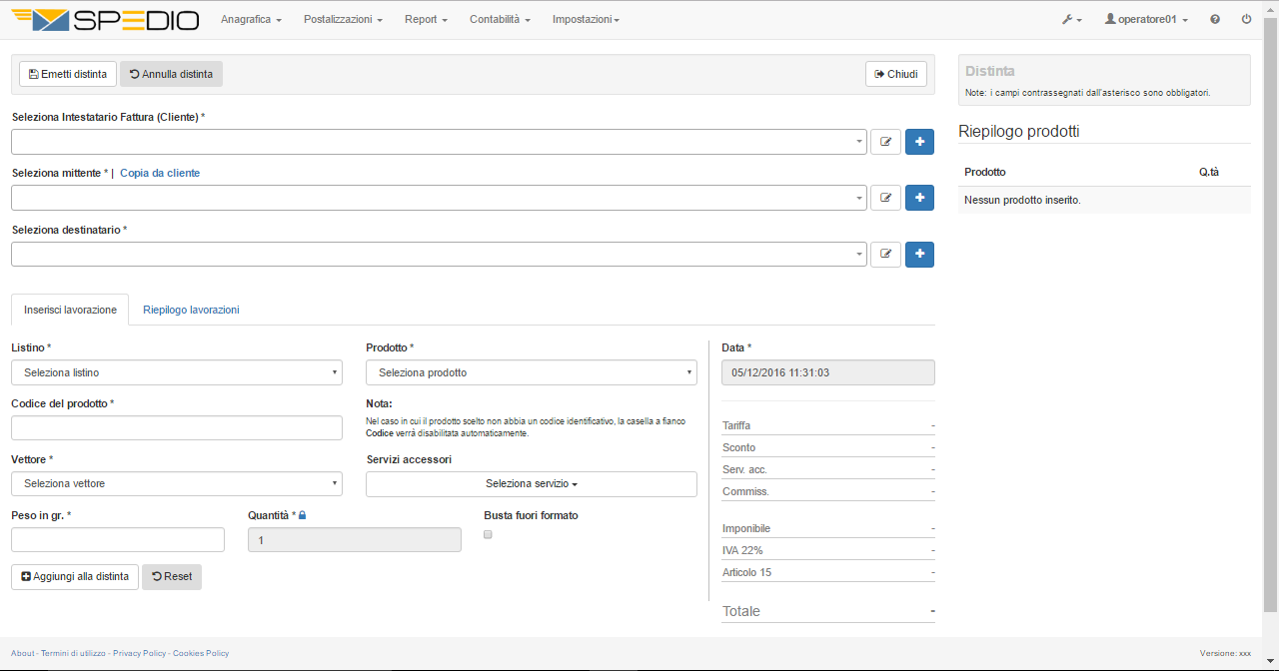The image size is (1279, 671).
Task: Open the Contabilità menu
Action: tap(500, 19)
